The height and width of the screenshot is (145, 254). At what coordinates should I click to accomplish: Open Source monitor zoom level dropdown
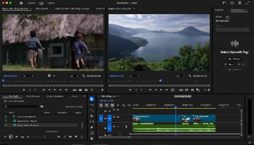[x=28, y=76]
